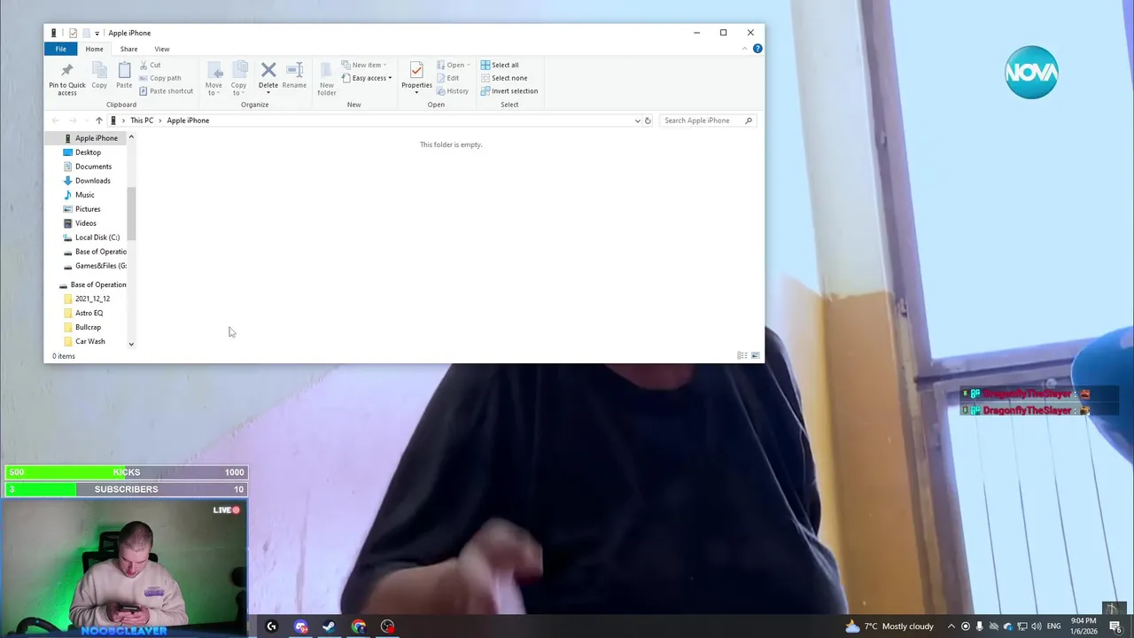1134x638 pixels.
Task: Click navigation pane scroll-up arrow
Action: (x=131, y=137)
